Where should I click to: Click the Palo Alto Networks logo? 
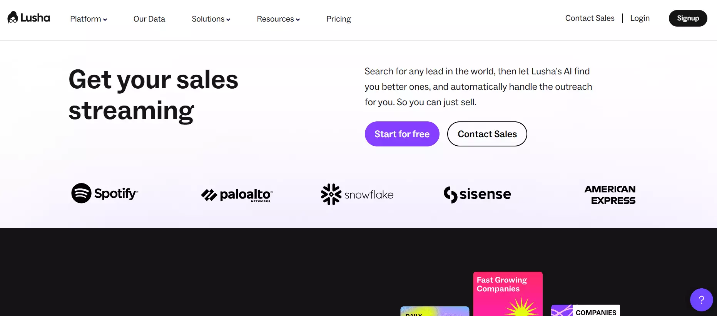pos(237,195)
